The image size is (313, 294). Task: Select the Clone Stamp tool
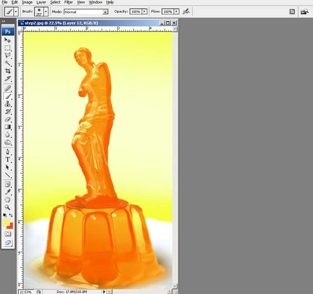tap(8, 104)
